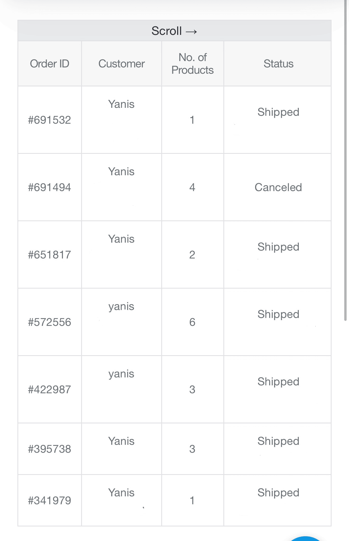Open order #422987

point(49,390)
